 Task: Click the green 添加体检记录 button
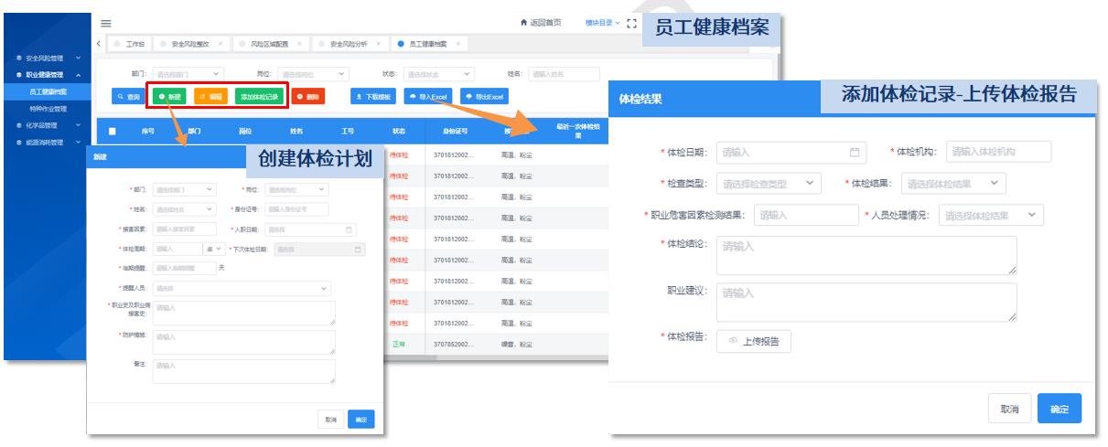point(259,96)
